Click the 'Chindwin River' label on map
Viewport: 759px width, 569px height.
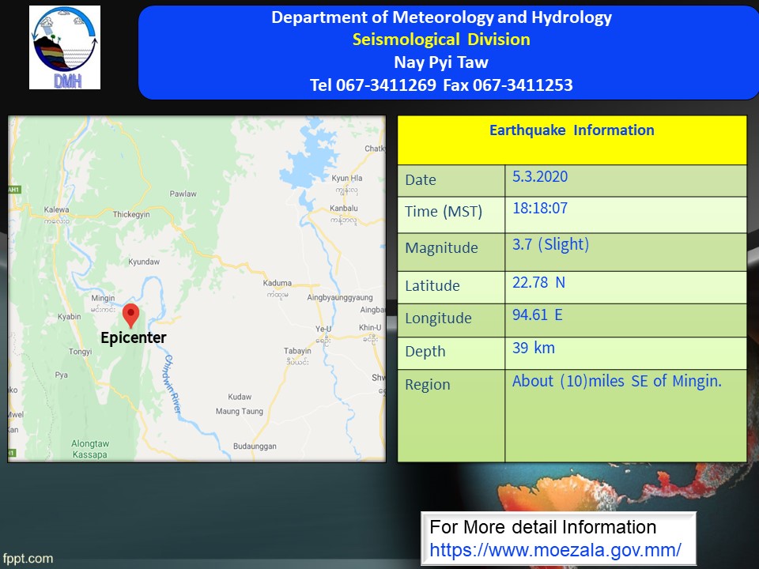172,384
